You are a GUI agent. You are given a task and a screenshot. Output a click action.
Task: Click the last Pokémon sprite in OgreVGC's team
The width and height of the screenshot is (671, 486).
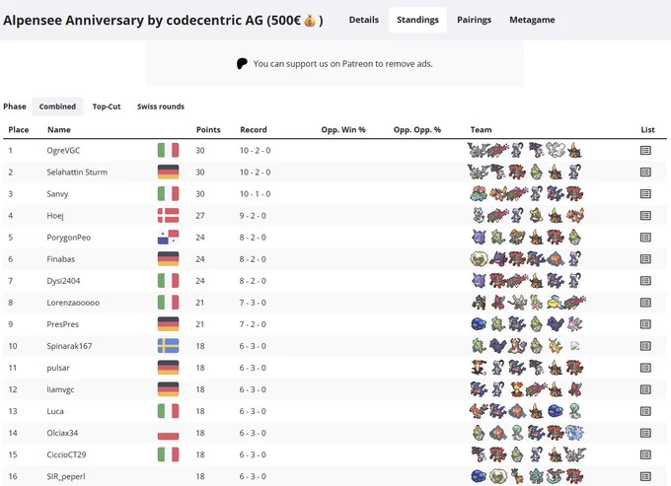coord(574,150)
